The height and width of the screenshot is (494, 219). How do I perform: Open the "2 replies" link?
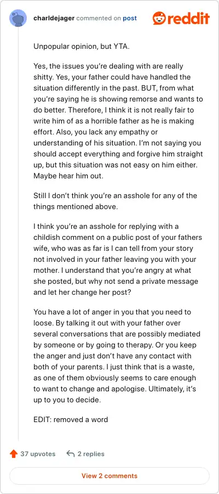tap(91, 454)
